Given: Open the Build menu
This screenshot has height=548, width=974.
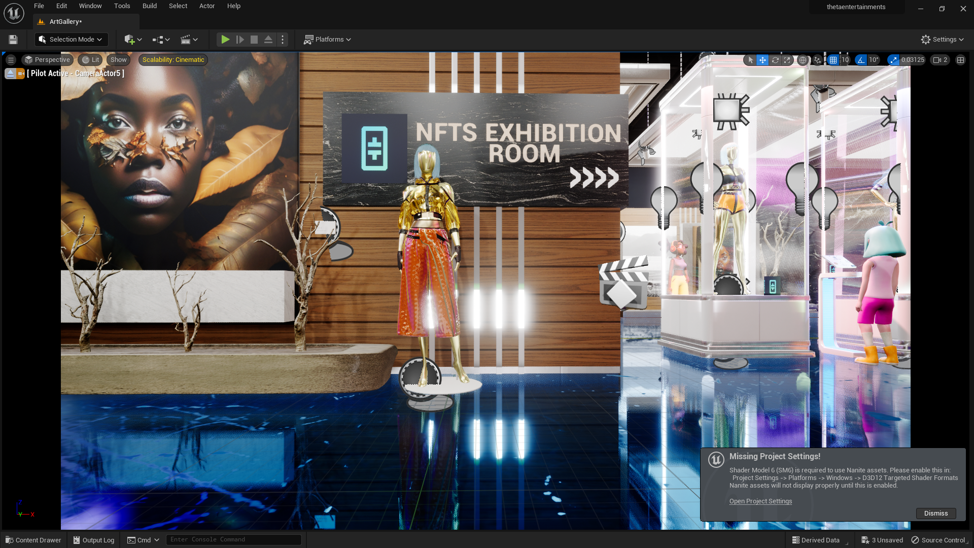Looking at the screenshot, I should click(x=149, y=6).
